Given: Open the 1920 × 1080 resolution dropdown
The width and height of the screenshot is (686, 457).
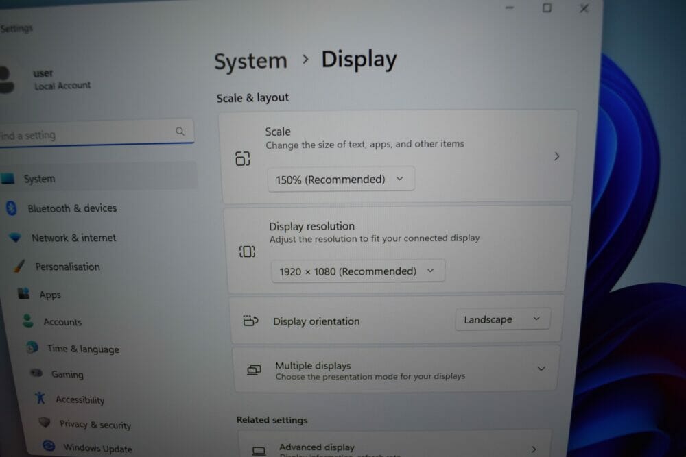Looking at the screenshot, I should (x=358, y=271).
